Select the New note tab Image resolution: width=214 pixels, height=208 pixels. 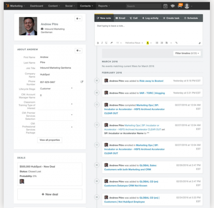tap(104, 18)
